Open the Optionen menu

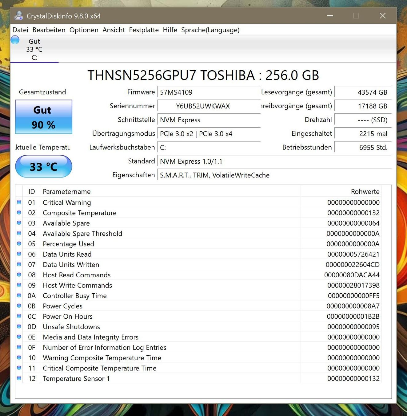click(84, 30)
